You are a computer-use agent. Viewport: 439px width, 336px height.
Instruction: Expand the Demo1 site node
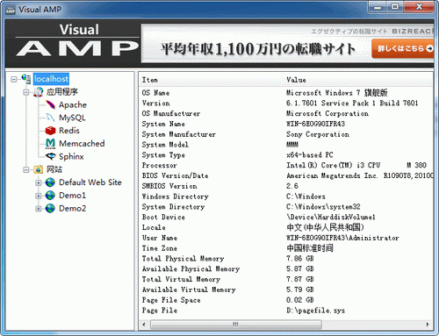pyautogui.click(x=39, y=196)
